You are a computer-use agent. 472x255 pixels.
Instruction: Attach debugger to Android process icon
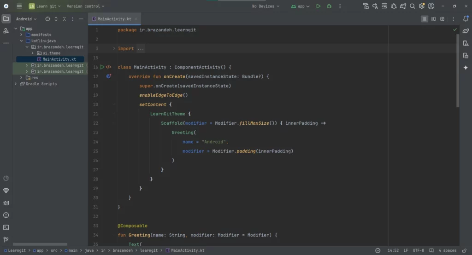(394, 6)
